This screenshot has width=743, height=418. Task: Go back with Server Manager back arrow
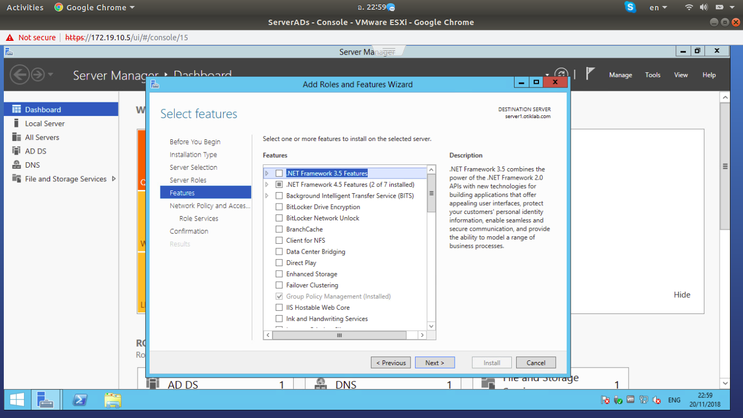(20, 75)
